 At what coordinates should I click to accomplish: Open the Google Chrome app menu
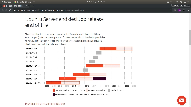pyautogui.click(x=24, y=2)
